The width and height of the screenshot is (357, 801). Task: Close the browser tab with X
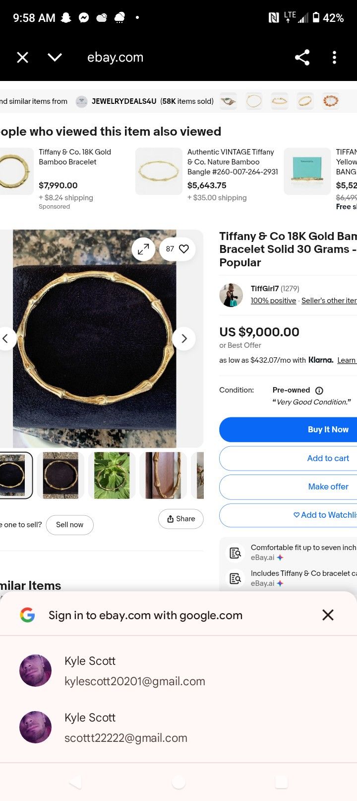[22, 58]
